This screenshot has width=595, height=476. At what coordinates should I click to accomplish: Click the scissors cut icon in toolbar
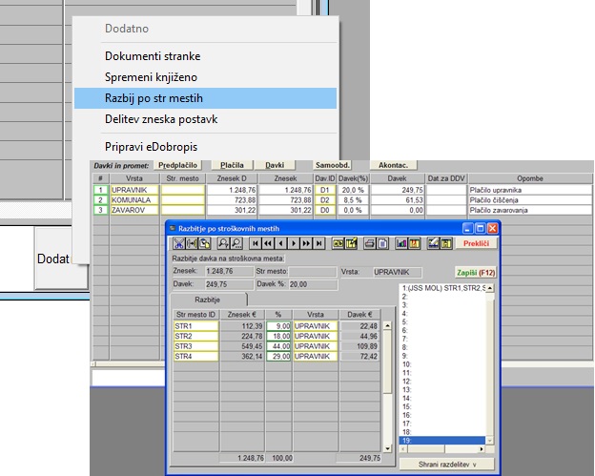pos(178,243)
